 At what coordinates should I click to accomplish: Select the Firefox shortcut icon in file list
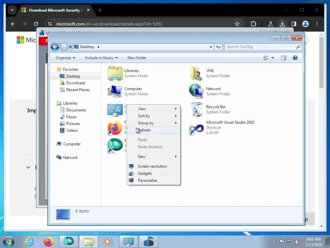pos(115,128)
